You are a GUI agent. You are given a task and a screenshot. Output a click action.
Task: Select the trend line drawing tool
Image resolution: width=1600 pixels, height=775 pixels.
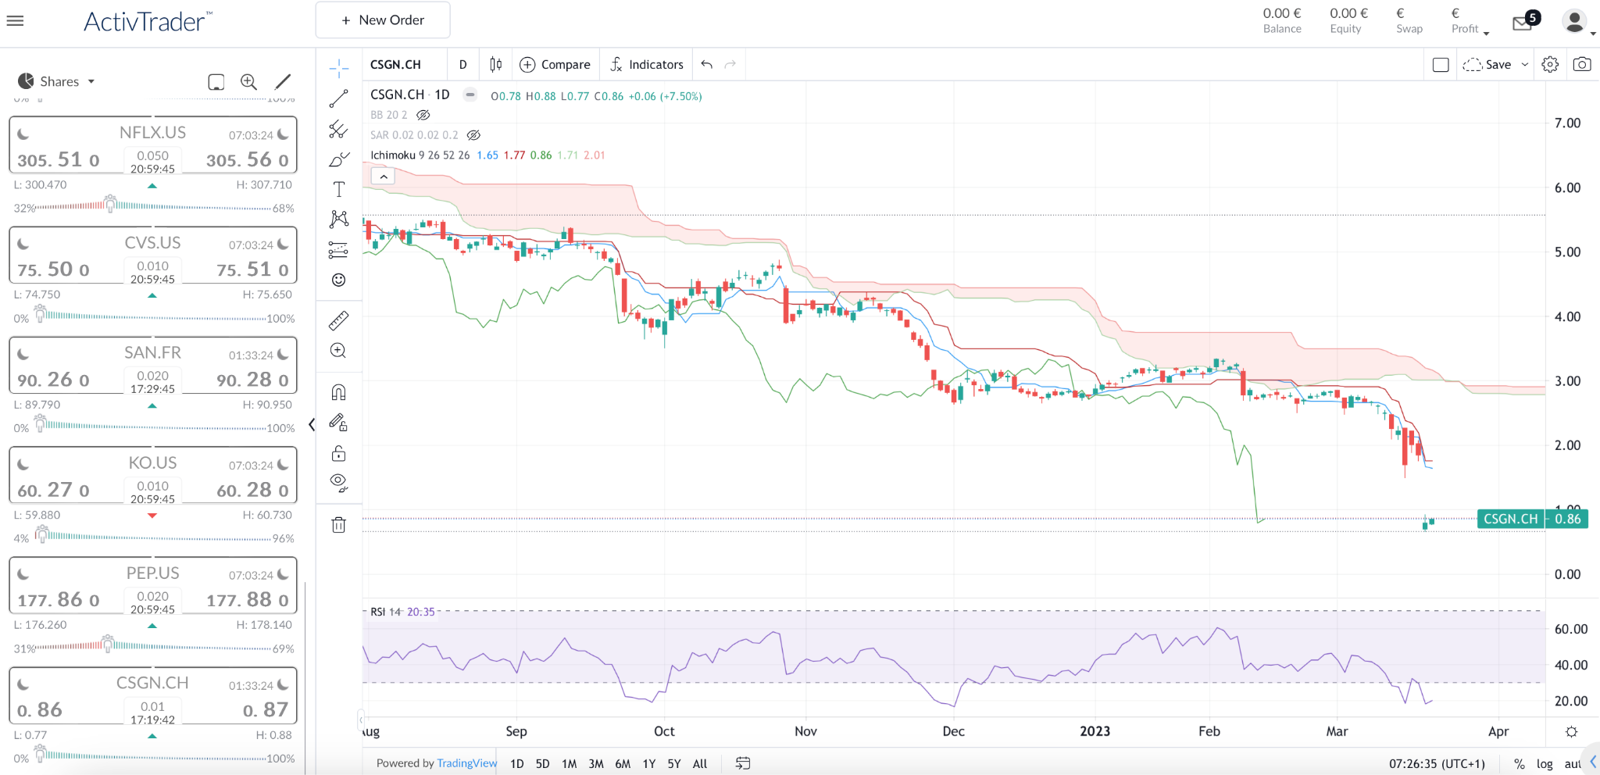[338, 99]
